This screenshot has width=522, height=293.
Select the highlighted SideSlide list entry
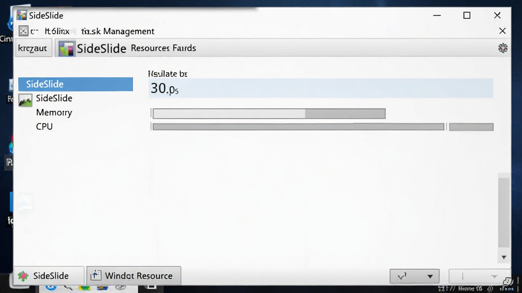tap(75, 84)
